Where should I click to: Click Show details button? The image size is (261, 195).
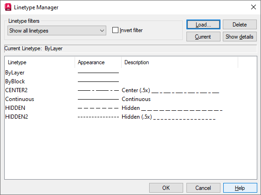click(240, 37)
